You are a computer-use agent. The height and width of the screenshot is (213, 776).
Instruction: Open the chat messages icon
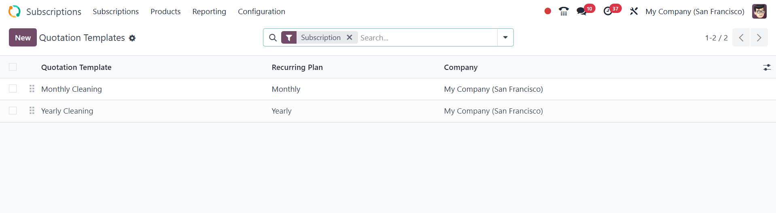[x=582, y=11]
